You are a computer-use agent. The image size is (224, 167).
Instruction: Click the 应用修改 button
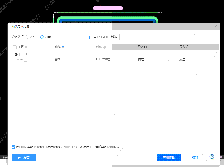(169, 157)
